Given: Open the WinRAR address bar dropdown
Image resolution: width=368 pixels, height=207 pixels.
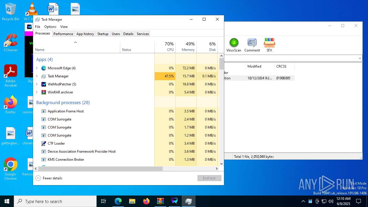Looking at the screenshot, I should [x=360, y=58].
